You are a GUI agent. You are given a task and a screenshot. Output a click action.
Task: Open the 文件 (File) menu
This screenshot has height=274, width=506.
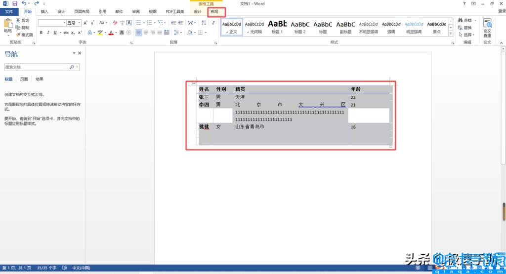(9, 12)
